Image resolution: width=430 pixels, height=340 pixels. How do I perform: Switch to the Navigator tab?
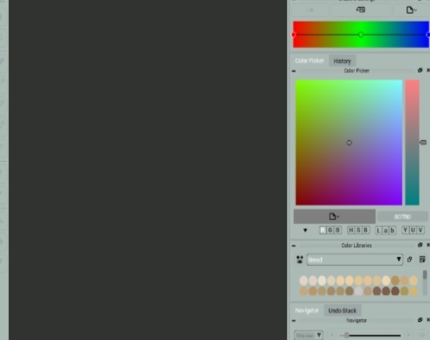tap(307, 311)
